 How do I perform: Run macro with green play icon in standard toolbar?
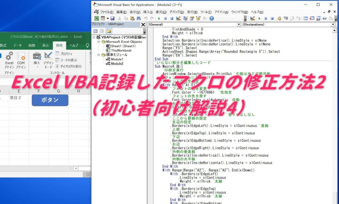click(159, 18)
